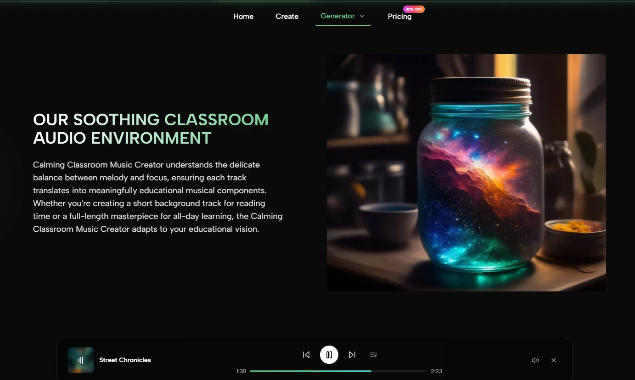The image size is (635, 380).
Task: Open the Street Chronicles song title
Action: tap(125, 360)
